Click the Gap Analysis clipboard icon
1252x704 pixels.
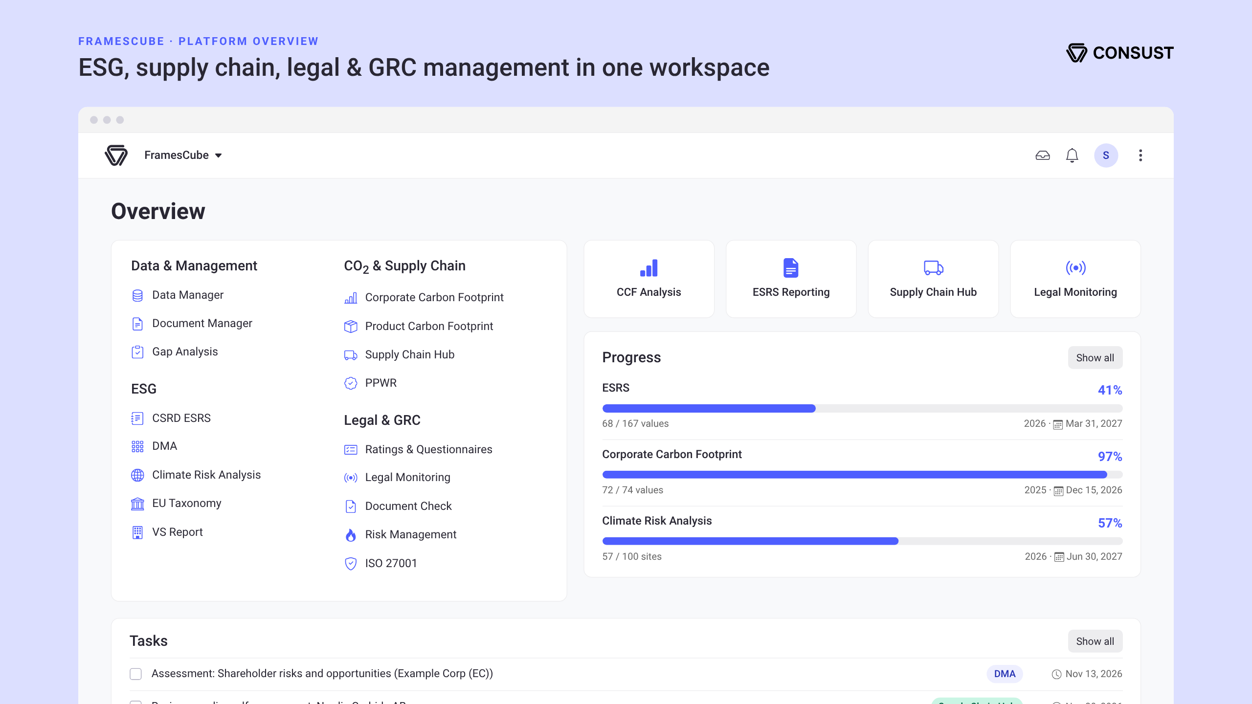point(137,352)
